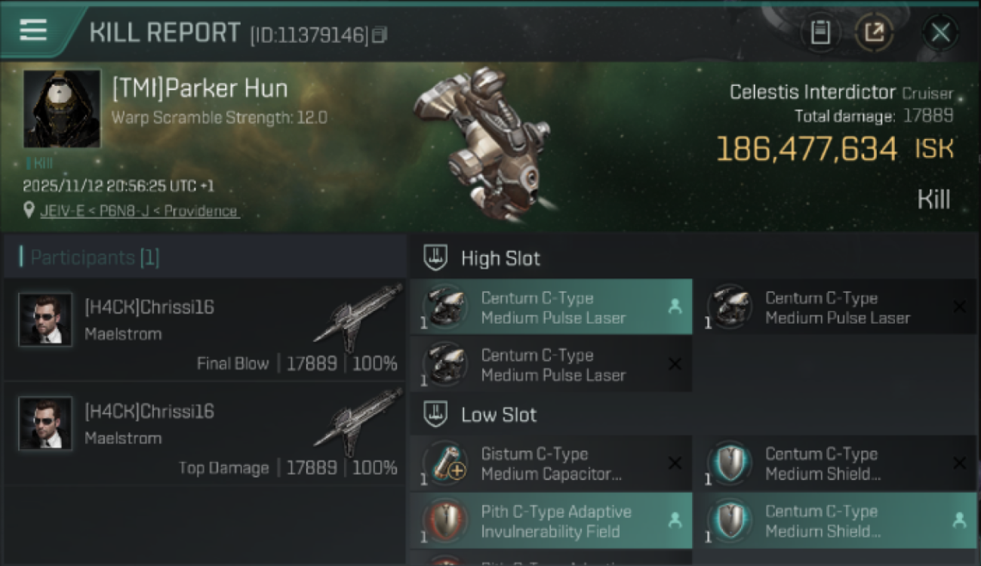Open the hamburger menu

33,30
